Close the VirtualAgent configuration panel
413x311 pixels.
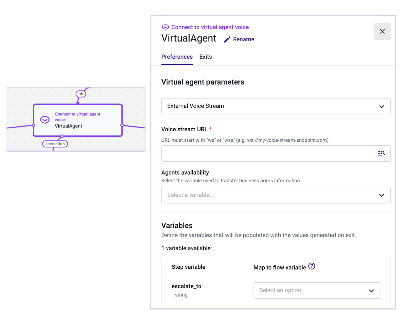[382, 31]
